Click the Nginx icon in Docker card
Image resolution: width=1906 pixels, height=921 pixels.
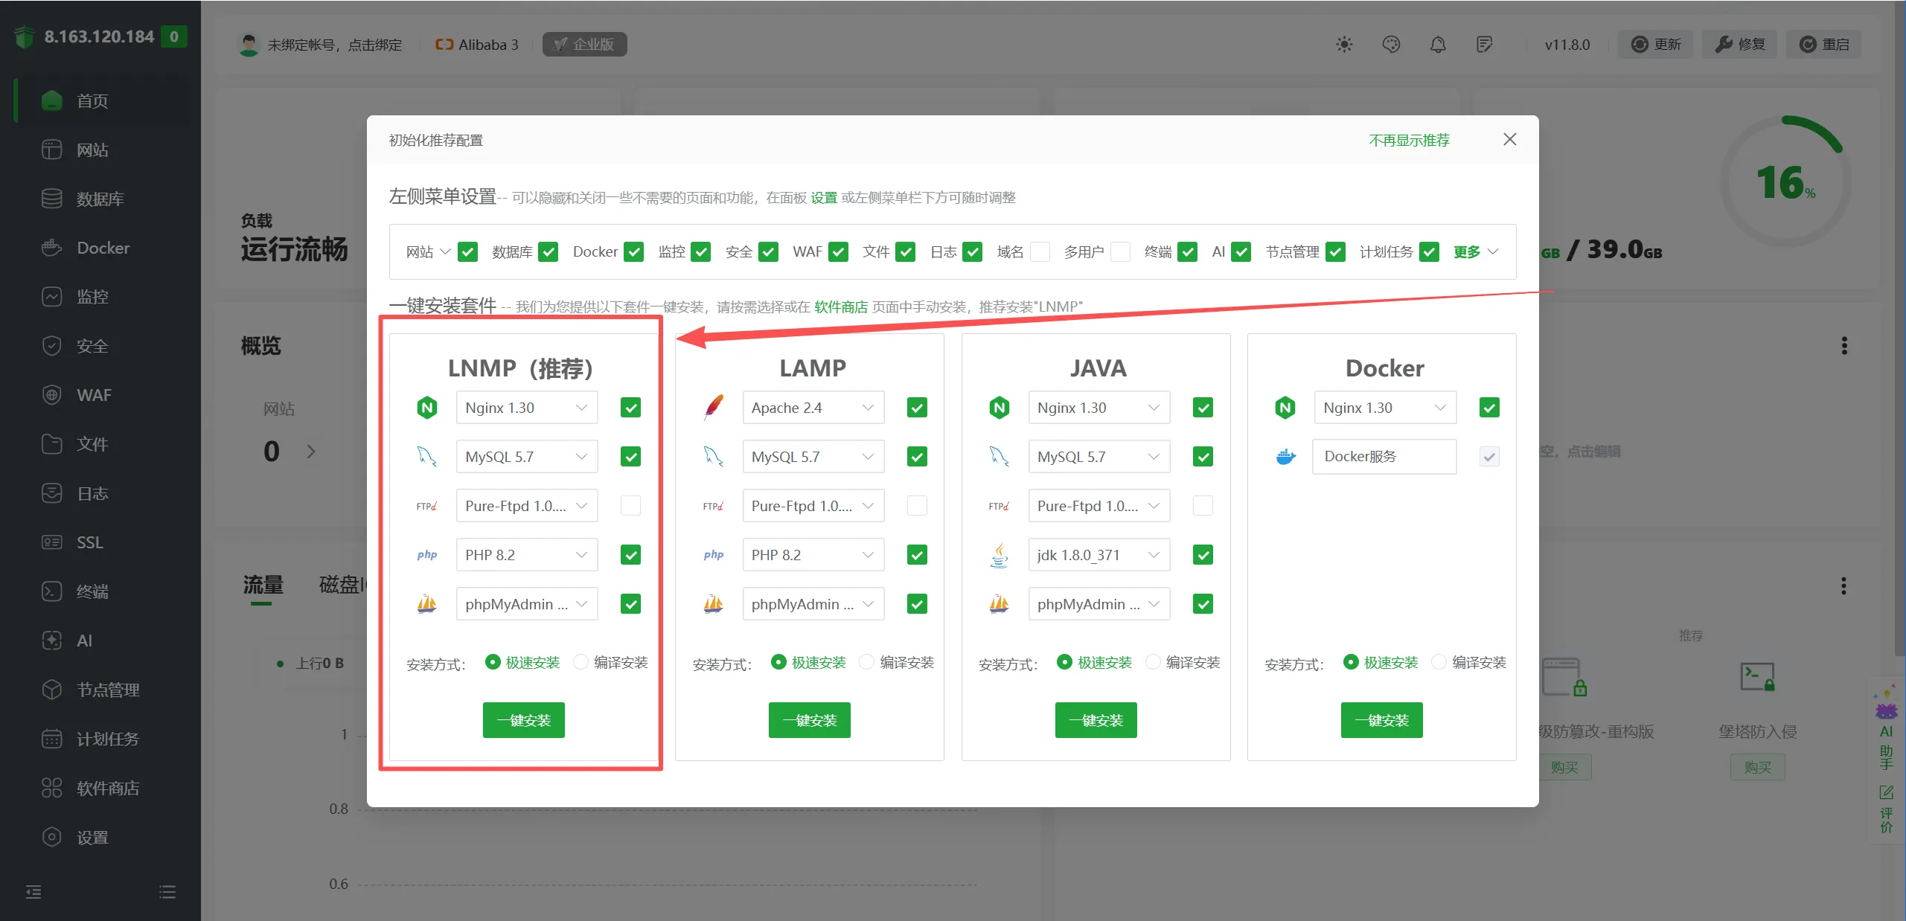point(1285,408)
